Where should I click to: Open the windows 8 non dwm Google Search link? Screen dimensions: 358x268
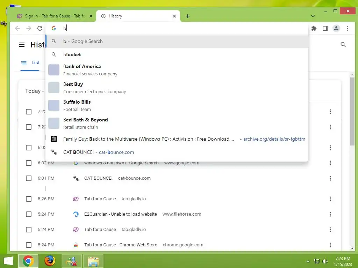(x=121, y=163)
